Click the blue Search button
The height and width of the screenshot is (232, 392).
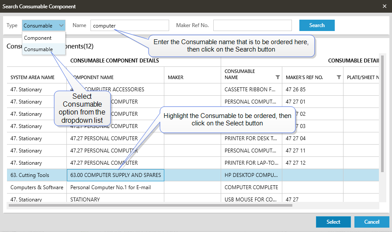point(317,25)
